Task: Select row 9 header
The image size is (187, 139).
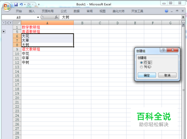Action: [x=17, y=49]
